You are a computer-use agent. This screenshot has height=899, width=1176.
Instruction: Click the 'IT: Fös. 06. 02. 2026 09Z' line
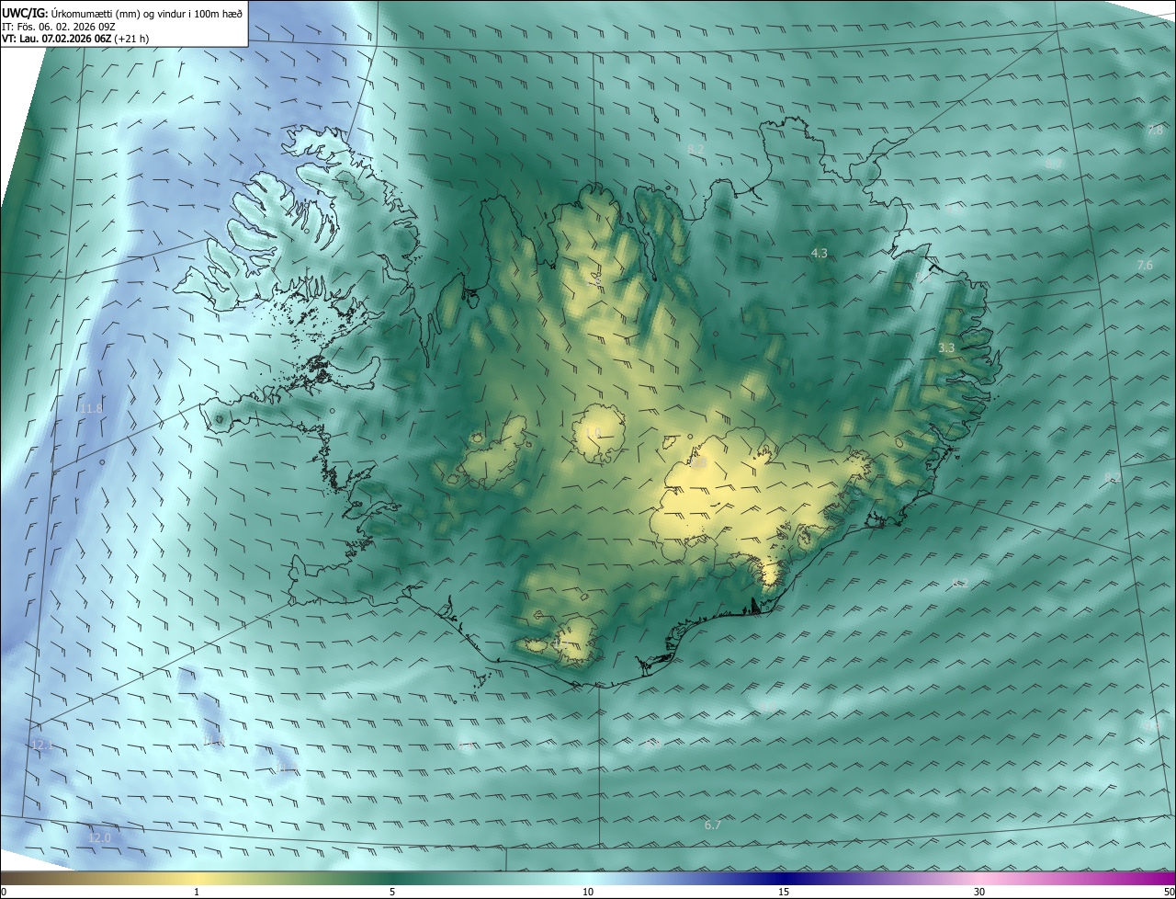[58, 26]
